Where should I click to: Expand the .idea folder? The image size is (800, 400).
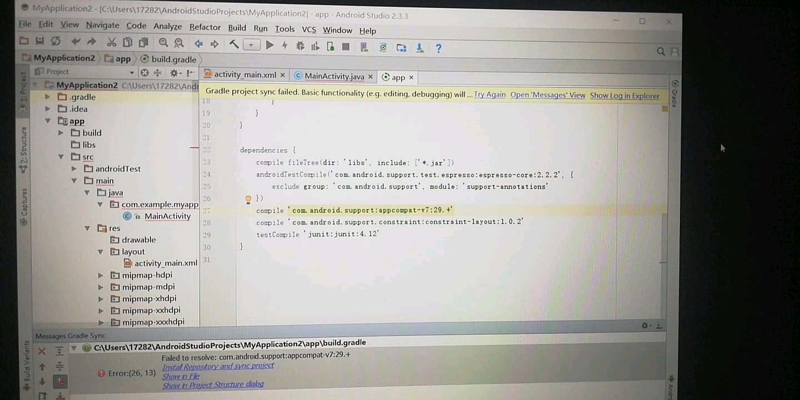pos(48,109)
